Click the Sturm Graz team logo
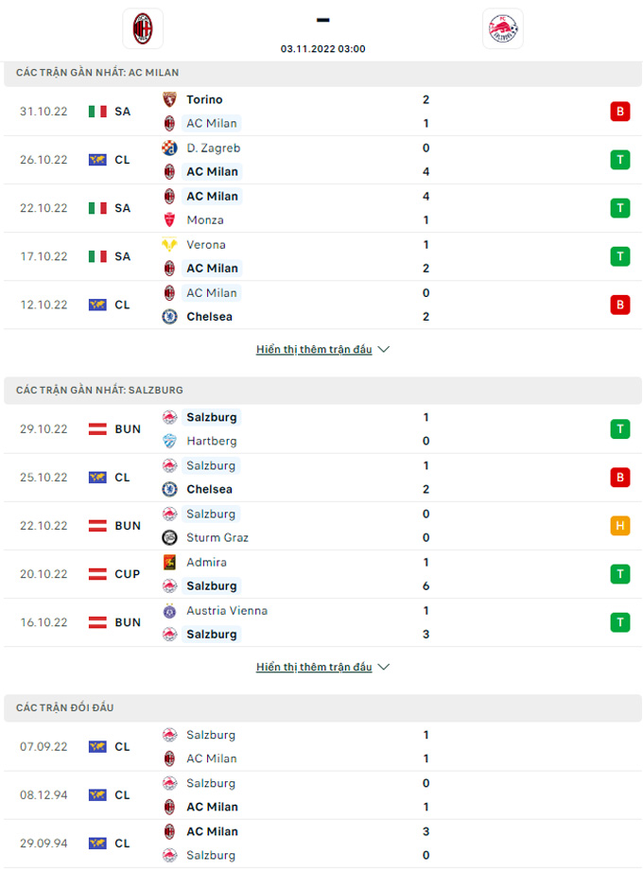The image size is (643, 872). coord(169,538)
